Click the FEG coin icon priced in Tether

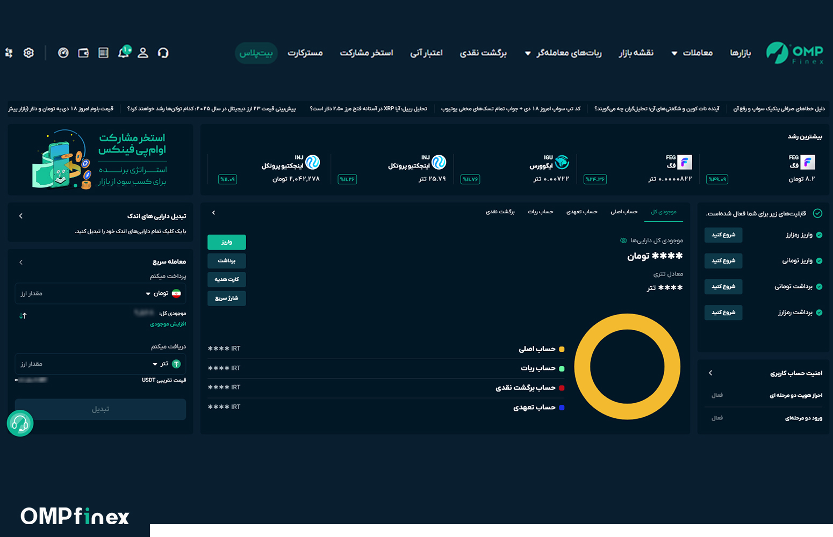click(x=685, y=162)
